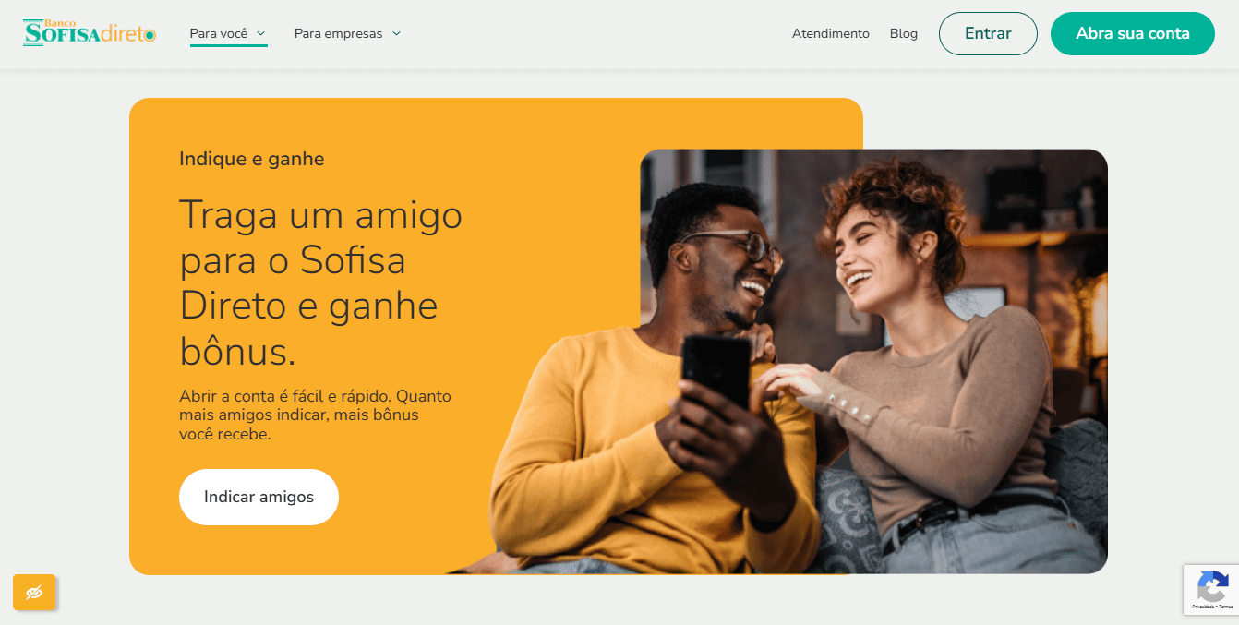Go to the Atendimento page

(x=831, y=33)
